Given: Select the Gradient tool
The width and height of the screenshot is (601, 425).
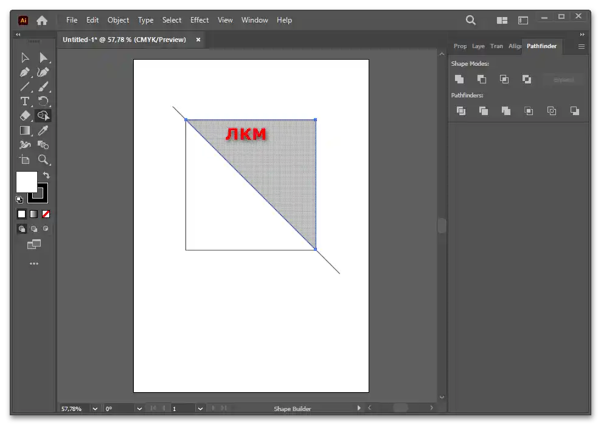Looking at the screenshot, I should [x=25, y=130].
